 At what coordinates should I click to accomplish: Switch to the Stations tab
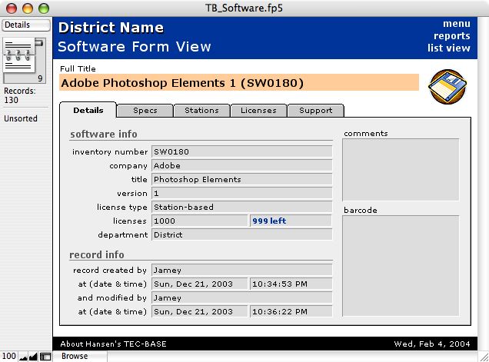pyautogui.click(x=201, y=111)
